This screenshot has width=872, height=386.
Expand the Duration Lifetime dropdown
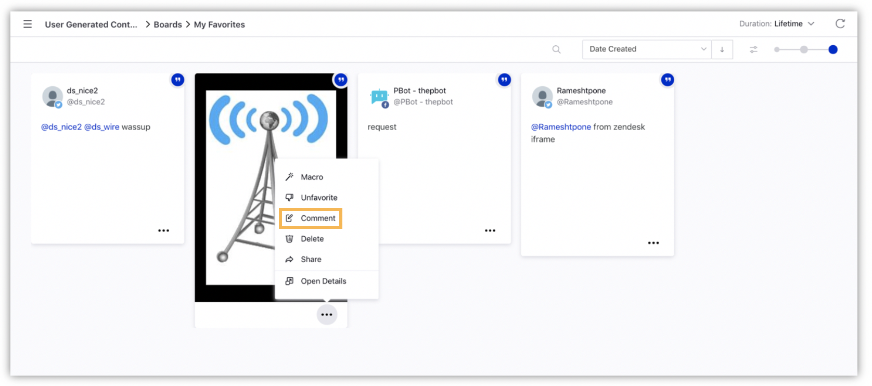pos(777,24)
